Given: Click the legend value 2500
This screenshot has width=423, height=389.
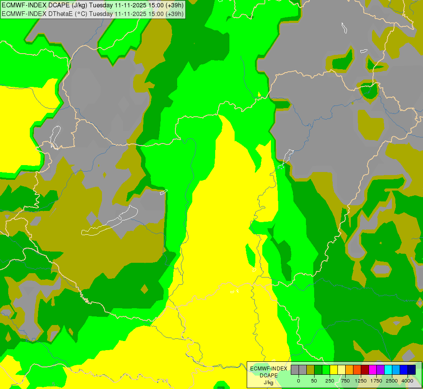Looking at the screenshot, I should (x=392, y=381).
